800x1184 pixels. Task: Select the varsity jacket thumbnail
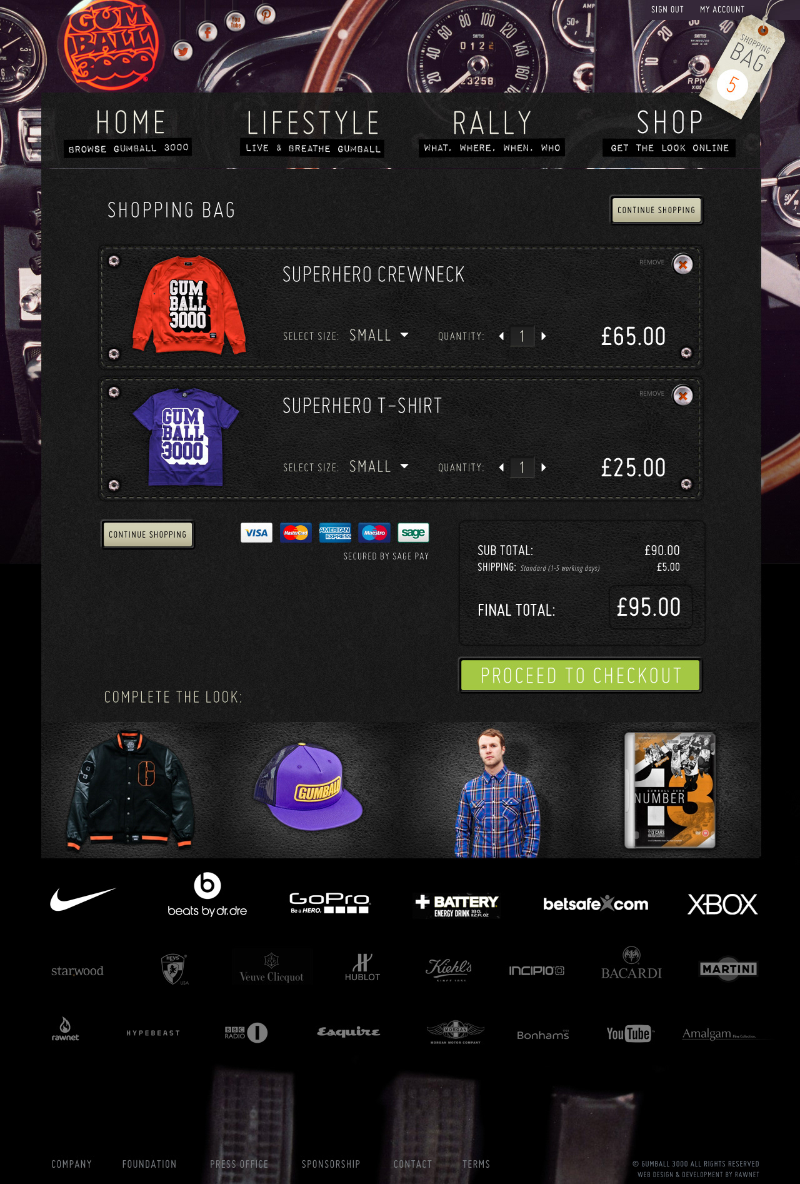(130, 791)
